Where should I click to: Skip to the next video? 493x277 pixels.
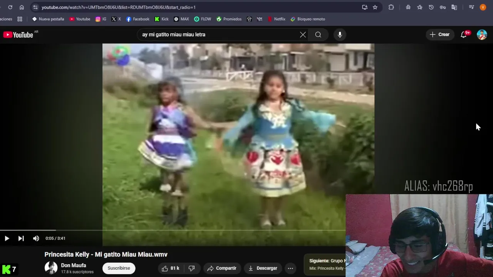21,239
